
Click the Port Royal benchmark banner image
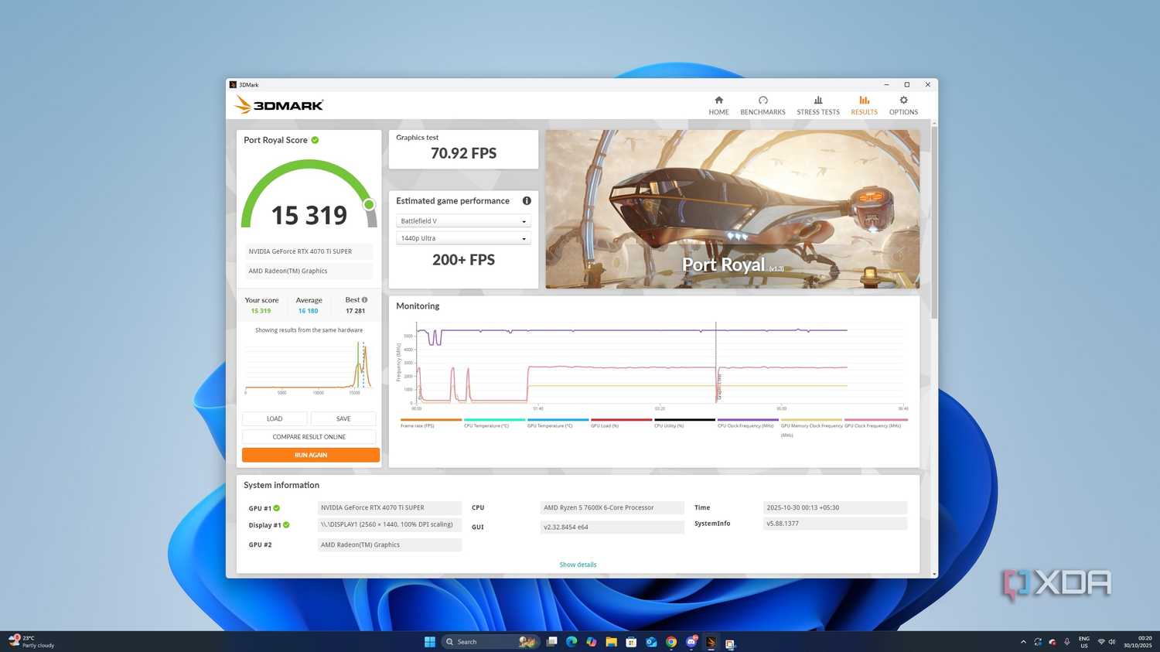click(732, 209)
